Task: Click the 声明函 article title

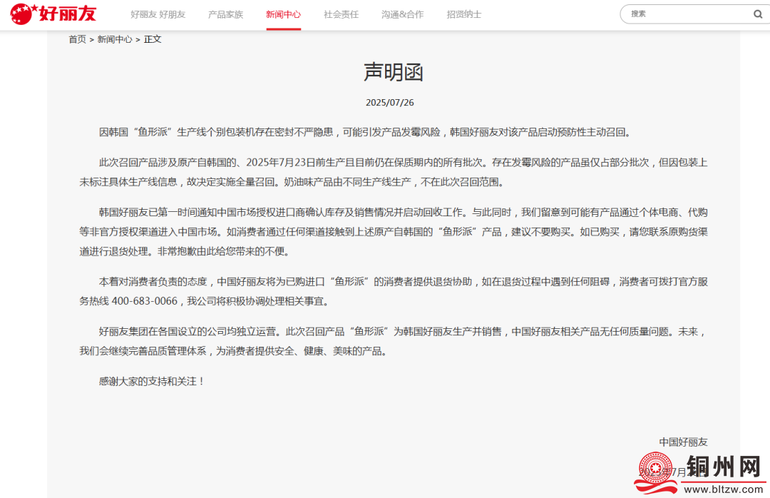Action: pyautogui.click(x=394, y=71)
